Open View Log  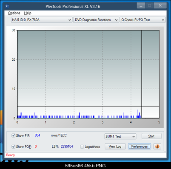tap(115, 146)
